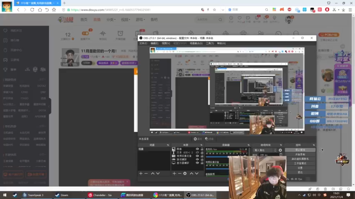Open OBS Tools menu
Image resolution: width=355 pixels, height=199 pixels.
point(209,43)
